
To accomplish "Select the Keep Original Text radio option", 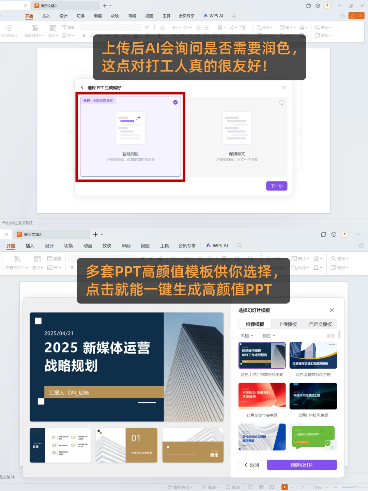I will pos(282,102).
